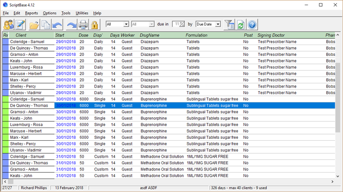Open the greyed second 'All' dropdown
This screenshot has height=192, width=343.
coord(143,24)
